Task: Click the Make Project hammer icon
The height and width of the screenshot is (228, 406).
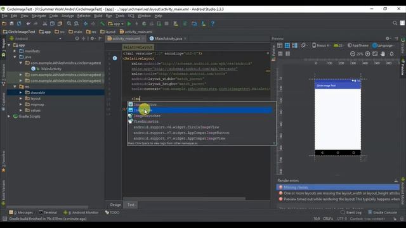Action: click(102, 23)
